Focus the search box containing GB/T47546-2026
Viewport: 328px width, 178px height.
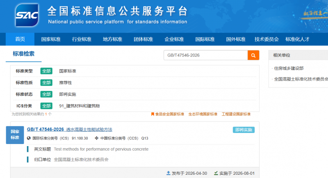coord(206,55)
